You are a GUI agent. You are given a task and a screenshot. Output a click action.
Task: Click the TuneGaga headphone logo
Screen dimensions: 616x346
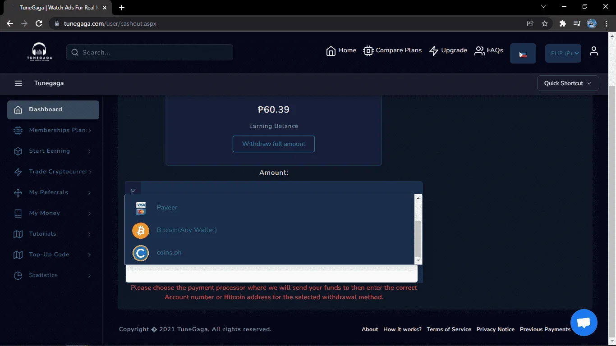point(39,52)
